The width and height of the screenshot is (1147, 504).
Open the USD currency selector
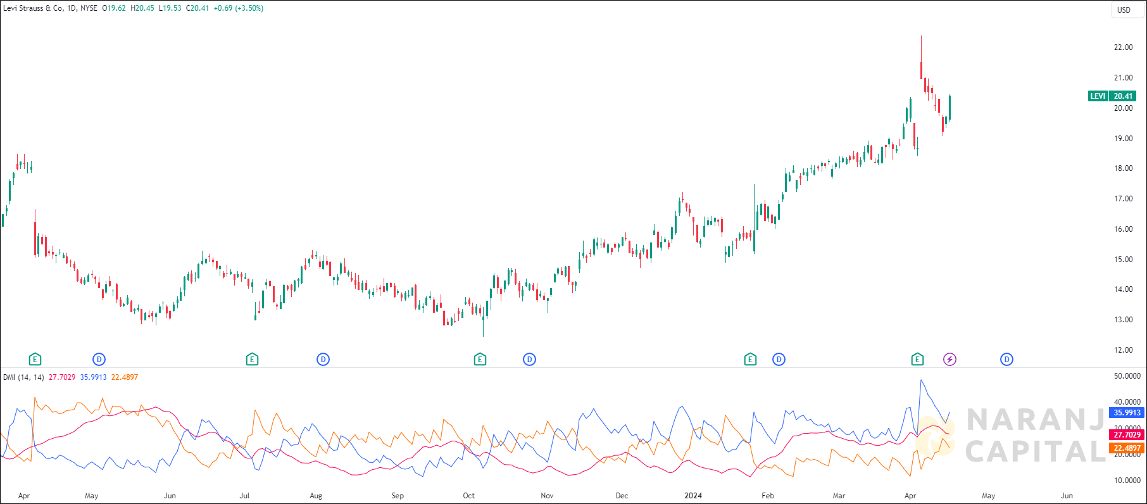coord(1124,9)
